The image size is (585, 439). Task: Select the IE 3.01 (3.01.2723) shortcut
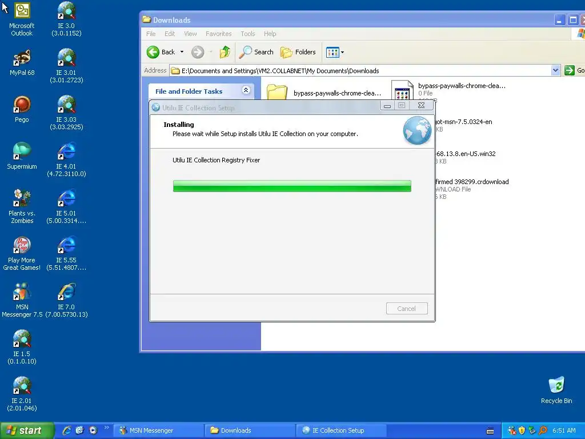[x=66, y=66]
